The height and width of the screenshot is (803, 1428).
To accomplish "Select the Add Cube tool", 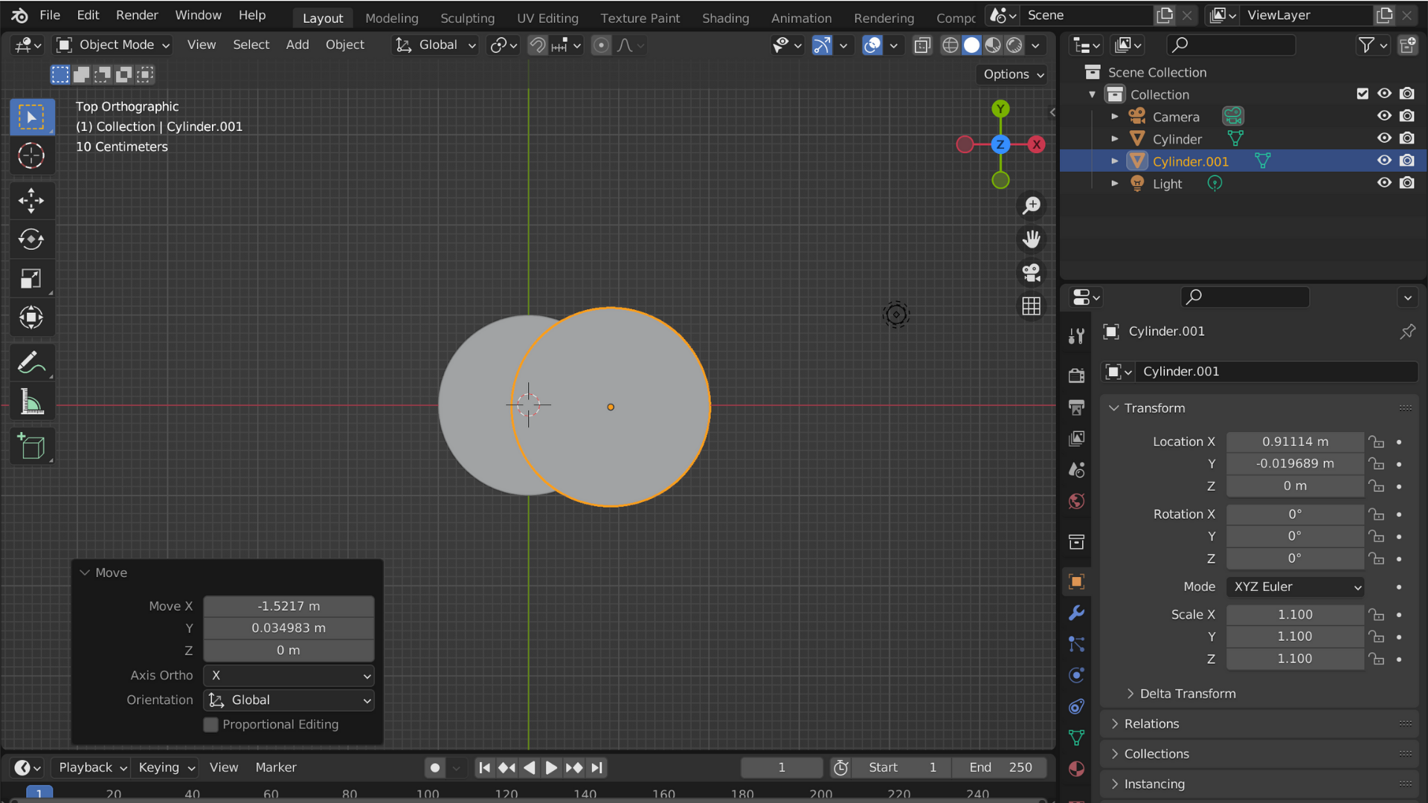I will [31, 446].
